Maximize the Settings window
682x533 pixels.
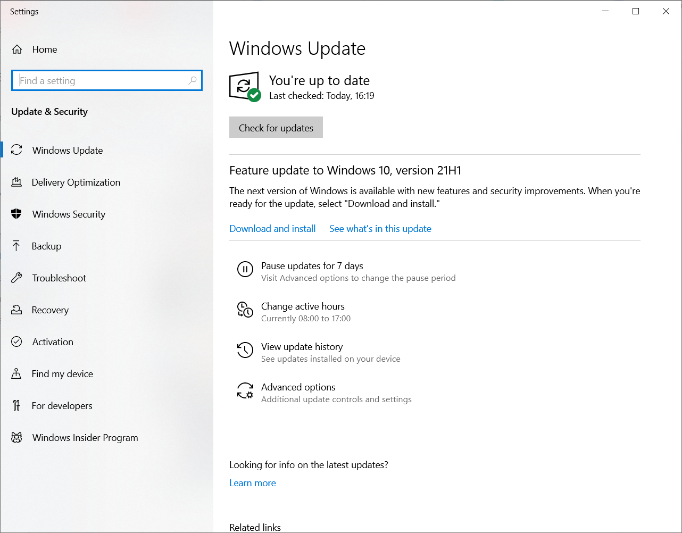click(636, 11)
